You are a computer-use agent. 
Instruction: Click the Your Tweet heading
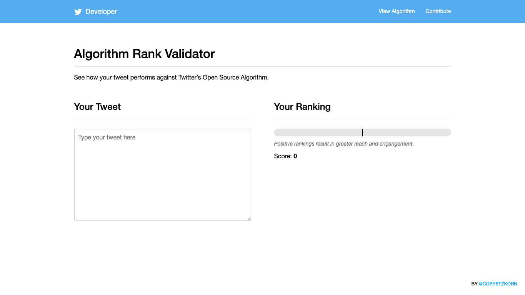[x=97, y=107]
